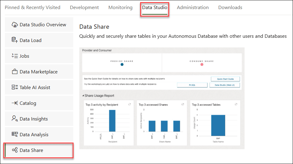Click the Provide Share panel label
This screenshot has width=293, height=164.
point(122,61)
